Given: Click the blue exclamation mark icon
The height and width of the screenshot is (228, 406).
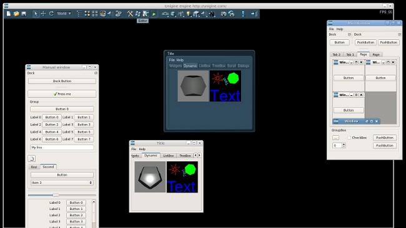Looking at the screenshot, I should tap(243, 14).
